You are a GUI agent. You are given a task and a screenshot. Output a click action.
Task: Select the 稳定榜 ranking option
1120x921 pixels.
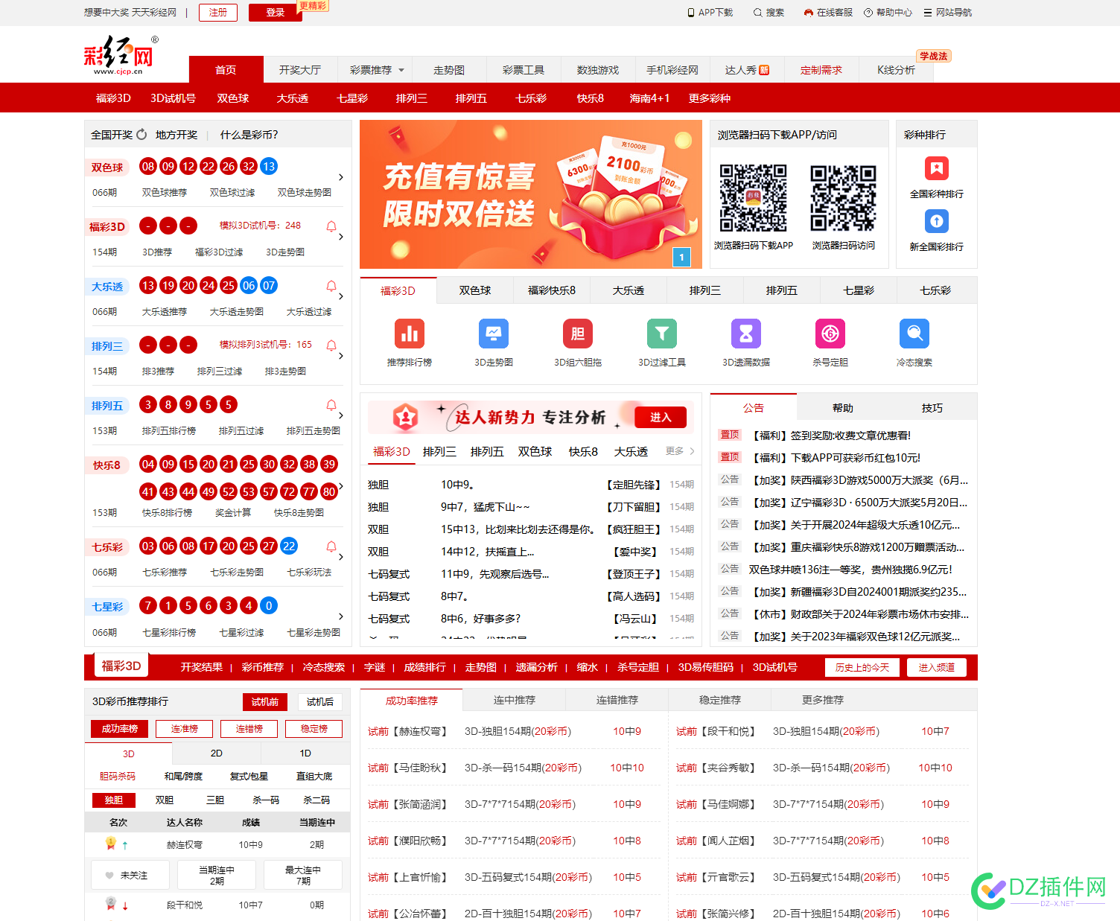pyautogui.click(x=314, y=729)
